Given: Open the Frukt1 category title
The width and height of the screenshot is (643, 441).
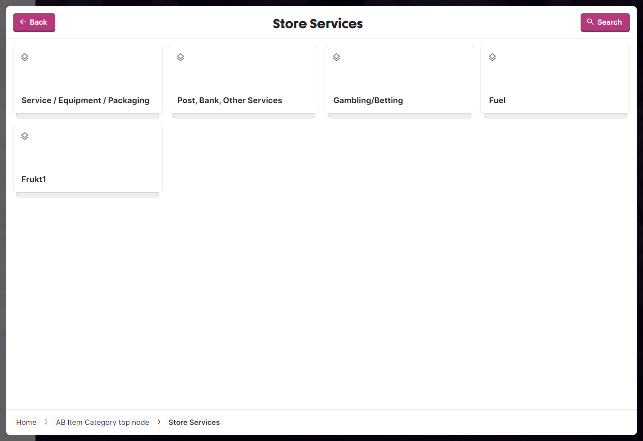Looking at the screenshot, I should [x=34, y=179].
